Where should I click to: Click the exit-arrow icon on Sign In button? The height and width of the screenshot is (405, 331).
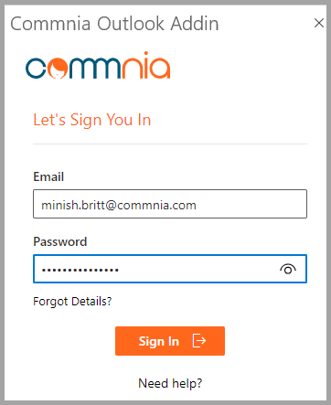[199, 341]
